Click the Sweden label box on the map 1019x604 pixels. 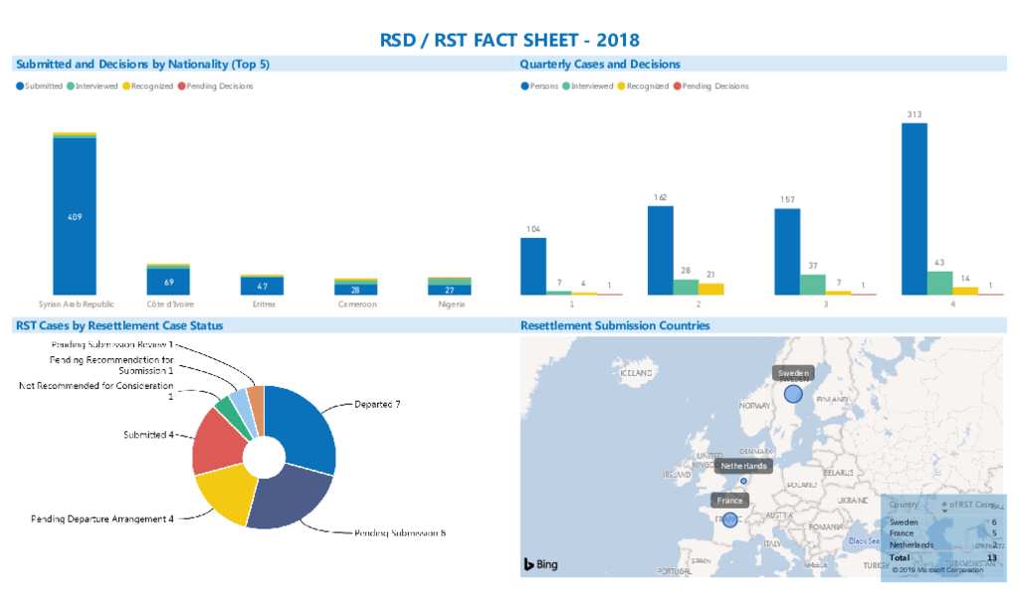[793, 373]
